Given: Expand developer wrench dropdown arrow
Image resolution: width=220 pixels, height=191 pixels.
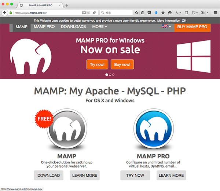Looking at the screenshot, I should 180,13.
